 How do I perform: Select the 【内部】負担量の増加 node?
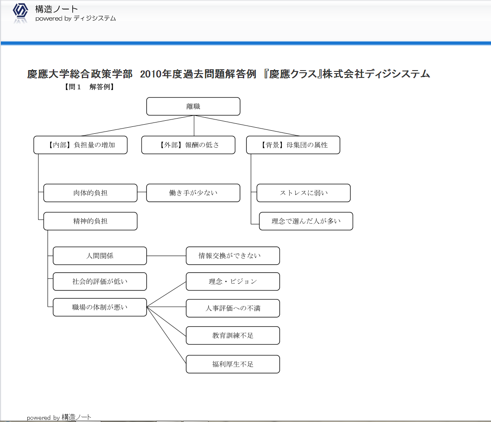pos(81,145)
